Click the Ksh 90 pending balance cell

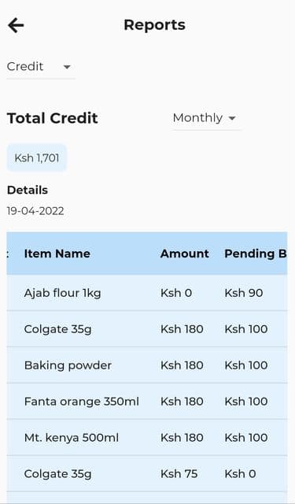[x=244, y=293]
